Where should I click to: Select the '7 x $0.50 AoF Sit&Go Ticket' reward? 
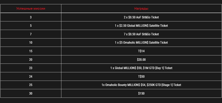[x=141, y=34]
